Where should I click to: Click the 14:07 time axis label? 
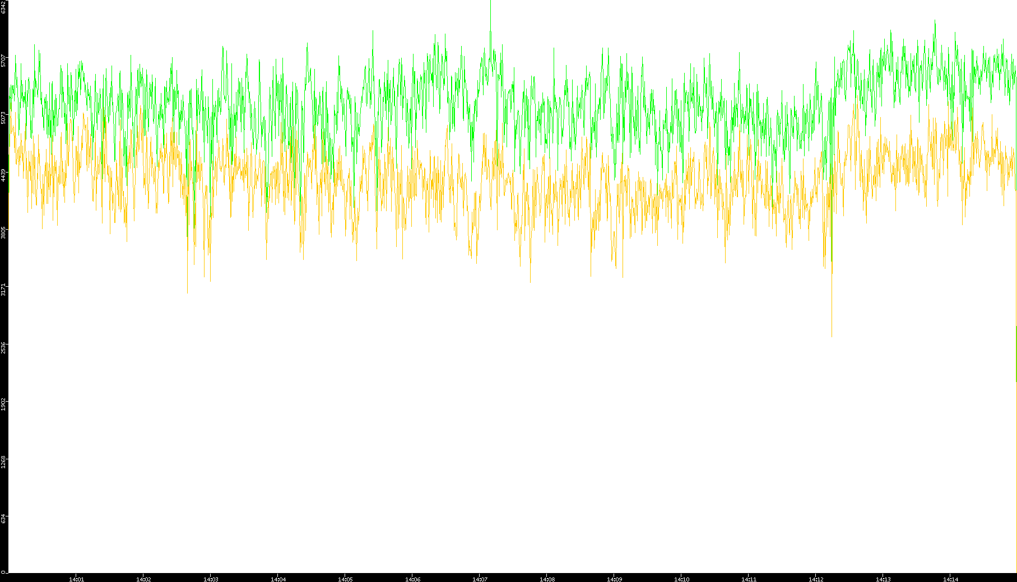coord(480,579)
